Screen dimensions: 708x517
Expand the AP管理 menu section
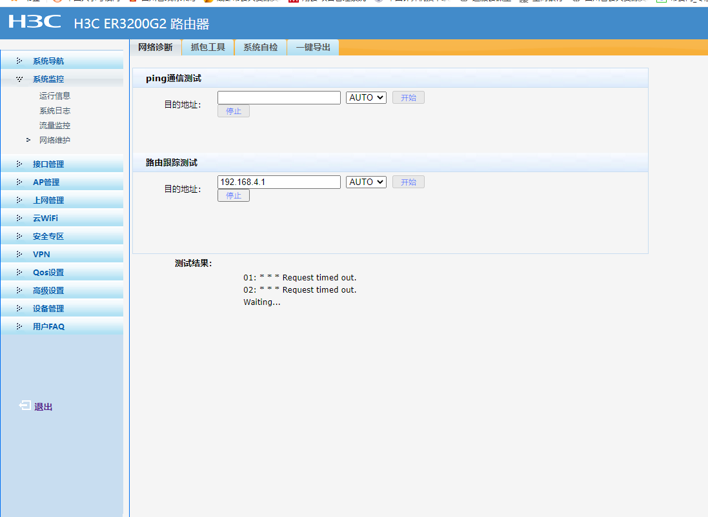click(62, 182)
